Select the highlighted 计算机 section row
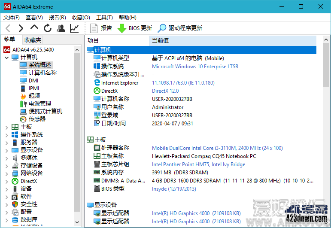Screen dimensions: 331x228 click(x=201, y=50)
